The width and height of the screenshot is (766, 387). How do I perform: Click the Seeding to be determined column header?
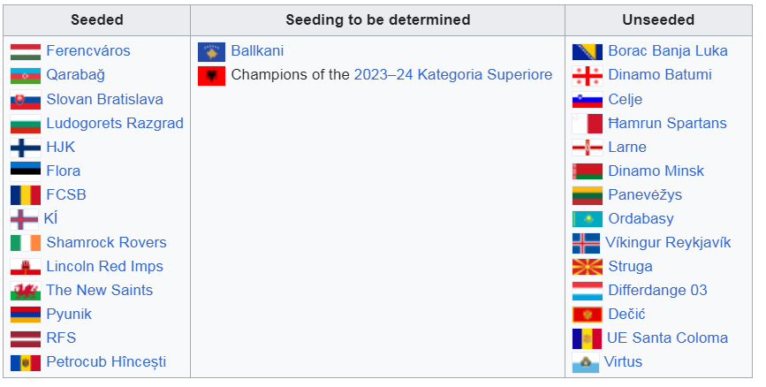[377, 19]
